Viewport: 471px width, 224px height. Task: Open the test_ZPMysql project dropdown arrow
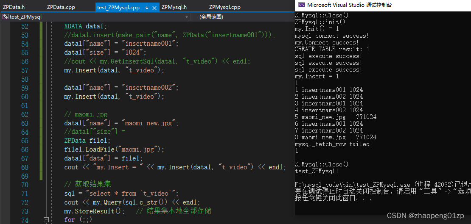point(187,17)
